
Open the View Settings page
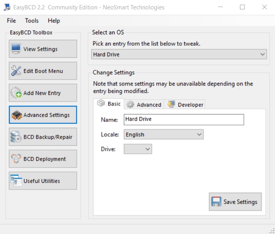43,49
